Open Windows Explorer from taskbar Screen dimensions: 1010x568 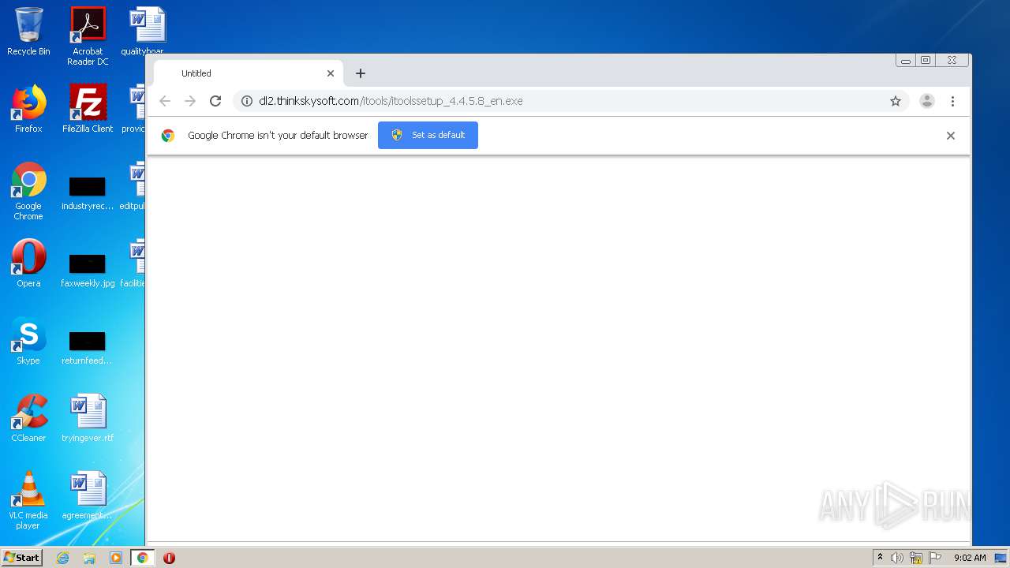tap(89, 558)
